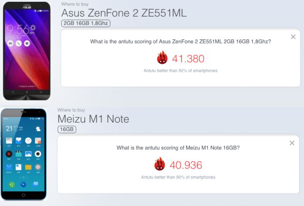This screenshot has height=206, width=304.
Task: Open the Meizu M1 Note title
Action: [x=93, y=119]
